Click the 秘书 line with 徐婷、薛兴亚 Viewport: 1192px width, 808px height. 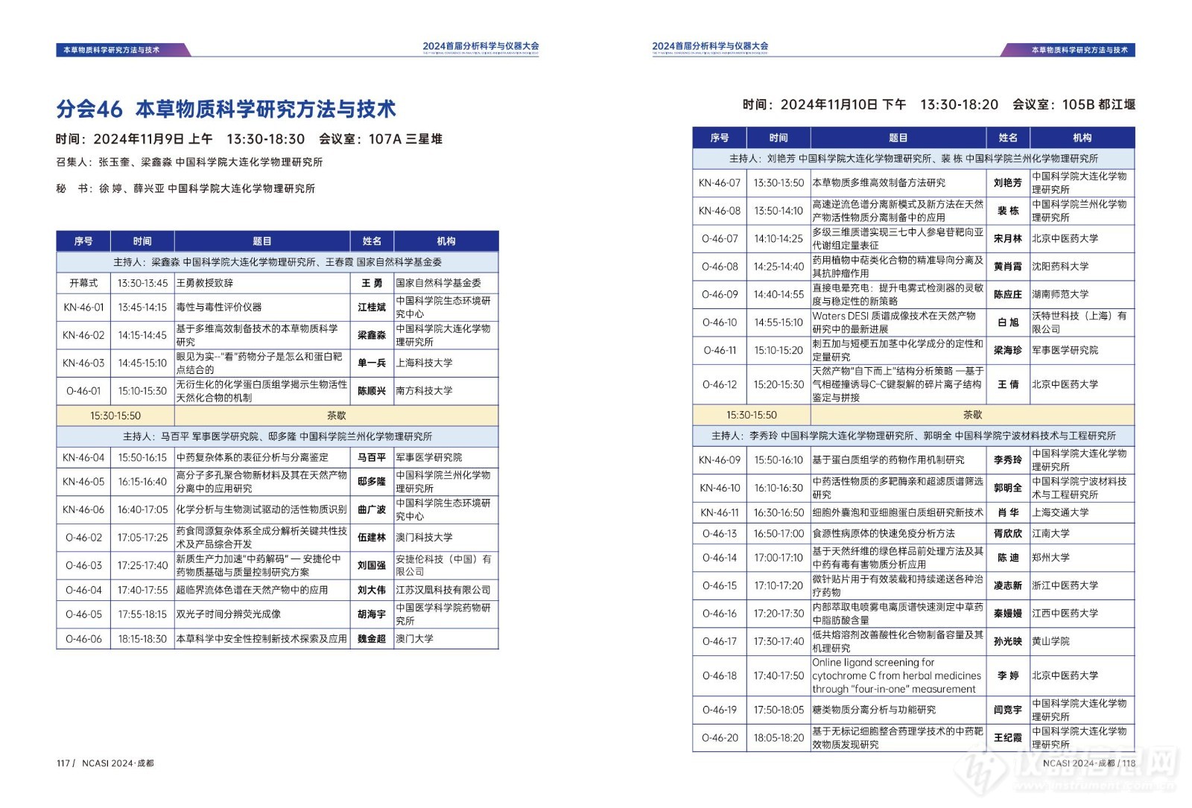186,188
